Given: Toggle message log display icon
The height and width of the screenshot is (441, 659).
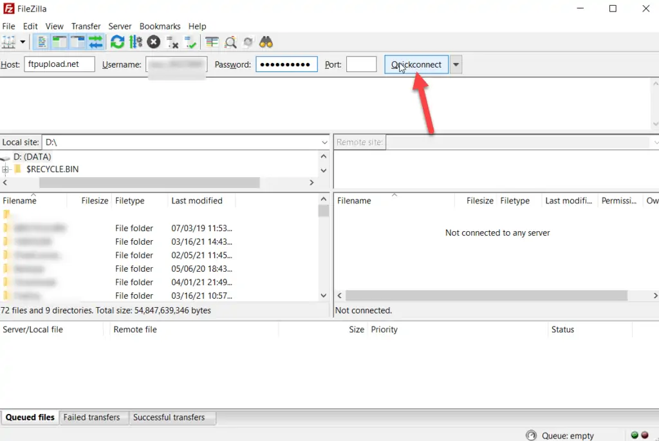Looking at the screenshot, I should click(42, 42).
